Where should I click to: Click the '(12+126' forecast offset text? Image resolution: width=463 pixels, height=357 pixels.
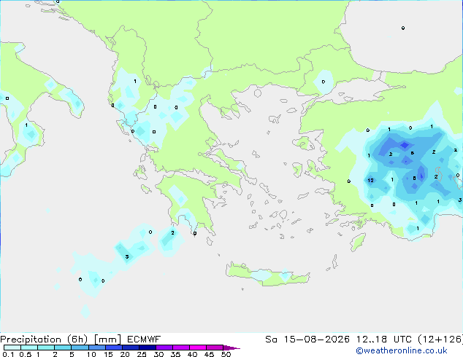(x=440, y=340)
